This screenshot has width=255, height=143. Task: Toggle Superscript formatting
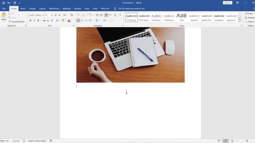pyautogui.click(x=52, y=20)
